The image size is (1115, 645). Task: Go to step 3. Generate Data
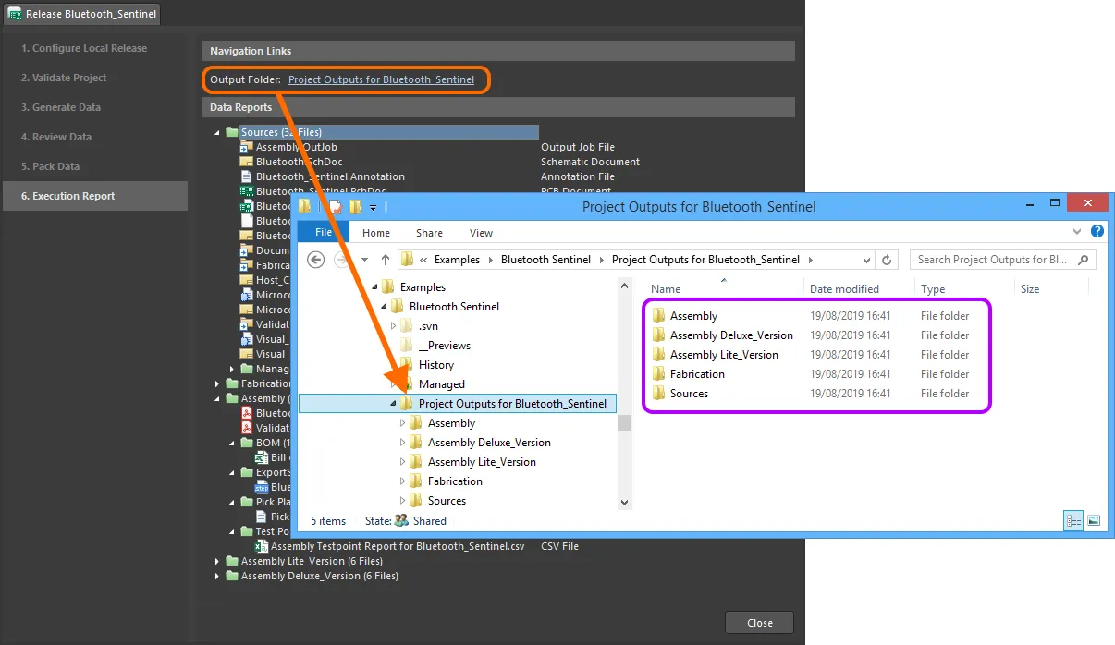pos(61,107)
